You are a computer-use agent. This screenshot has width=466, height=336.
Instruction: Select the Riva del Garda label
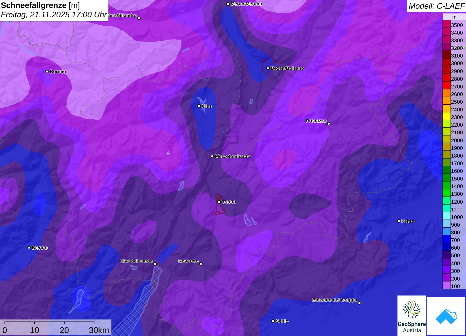[136, 261]
